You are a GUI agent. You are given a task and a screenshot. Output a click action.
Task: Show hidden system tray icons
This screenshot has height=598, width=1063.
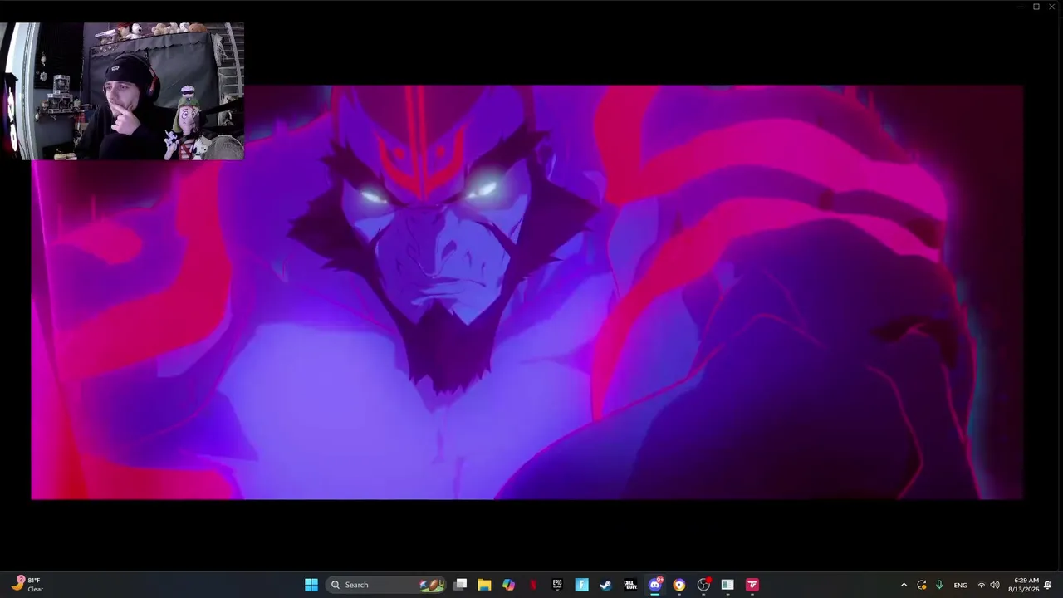pos(904,585)
